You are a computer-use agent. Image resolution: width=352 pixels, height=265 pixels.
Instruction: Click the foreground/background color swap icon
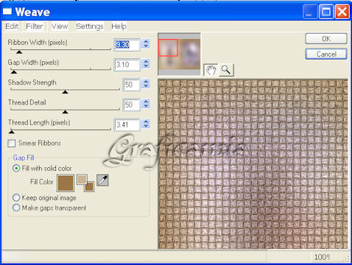85,183
